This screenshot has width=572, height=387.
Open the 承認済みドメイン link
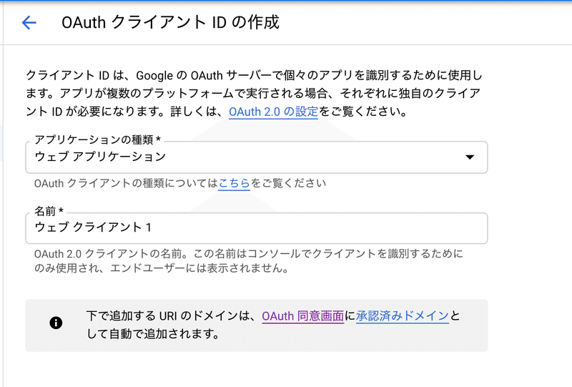point(403,315)
